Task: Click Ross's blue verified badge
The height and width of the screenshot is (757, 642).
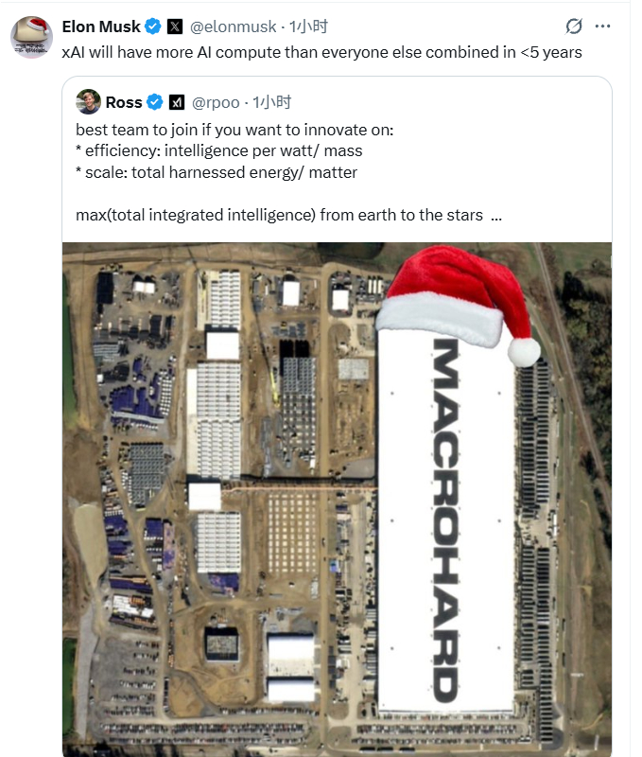Action: tap(155, 102)
